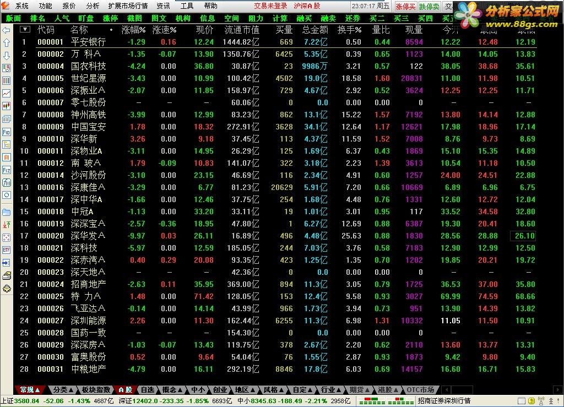Sort by the 流通市值 column header
Viewport: 564px width, 407px height.
[242, 30]
